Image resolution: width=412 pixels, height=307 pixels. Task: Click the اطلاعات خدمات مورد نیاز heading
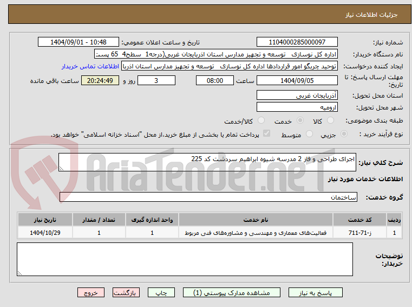click(x=365, y=179)
